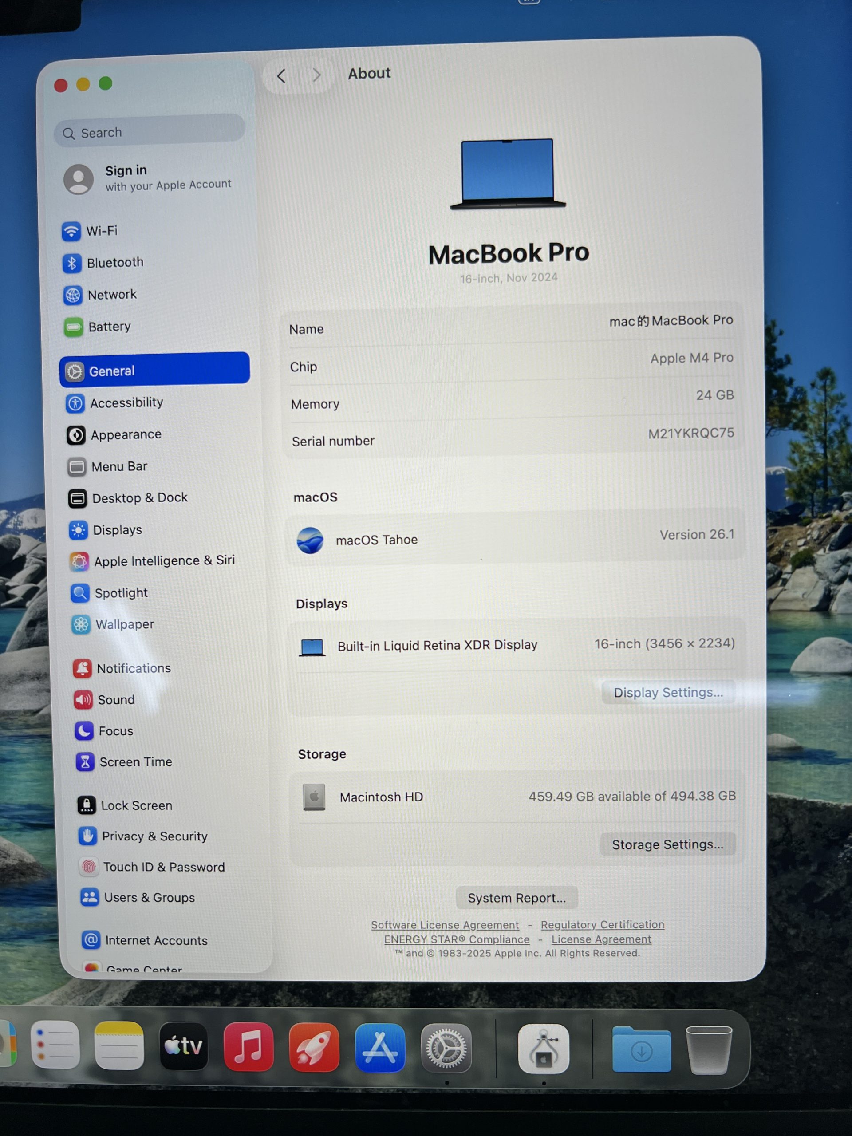This screenshot has height=1136, width=852.
Task: Click the Search field in the sidebar
Action: coord(149,133)
